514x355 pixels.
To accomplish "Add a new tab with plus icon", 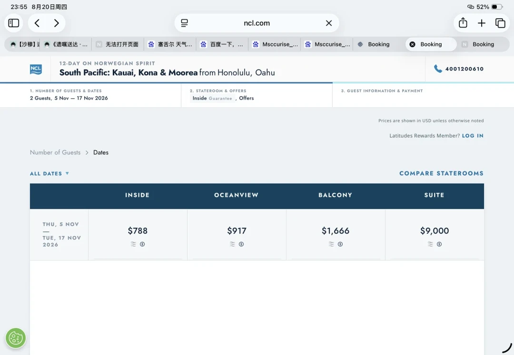I will 482,23.
